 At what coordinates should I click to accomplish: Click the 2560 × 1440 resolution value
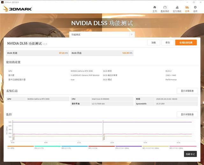point(171,75)
